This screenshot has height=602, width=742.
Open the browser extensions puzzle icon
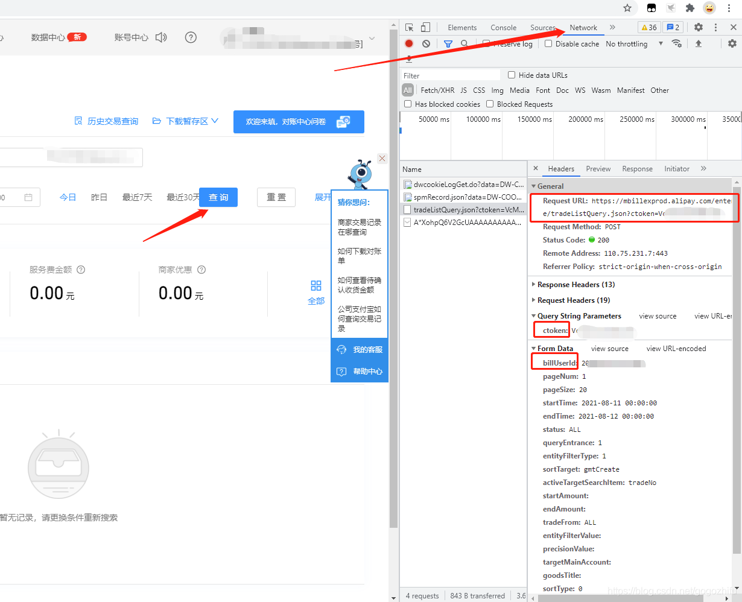coord(690,8)
